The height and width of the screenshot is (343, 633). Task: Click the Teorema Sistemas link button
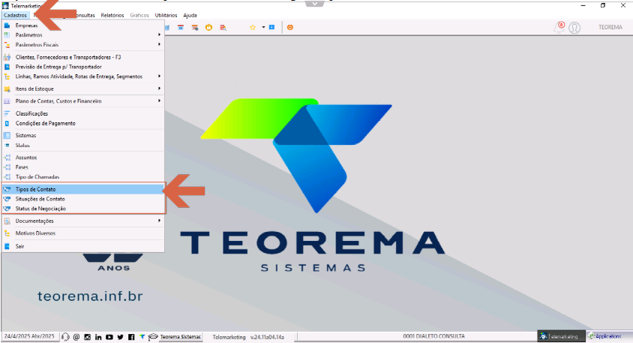click(181, 337)
